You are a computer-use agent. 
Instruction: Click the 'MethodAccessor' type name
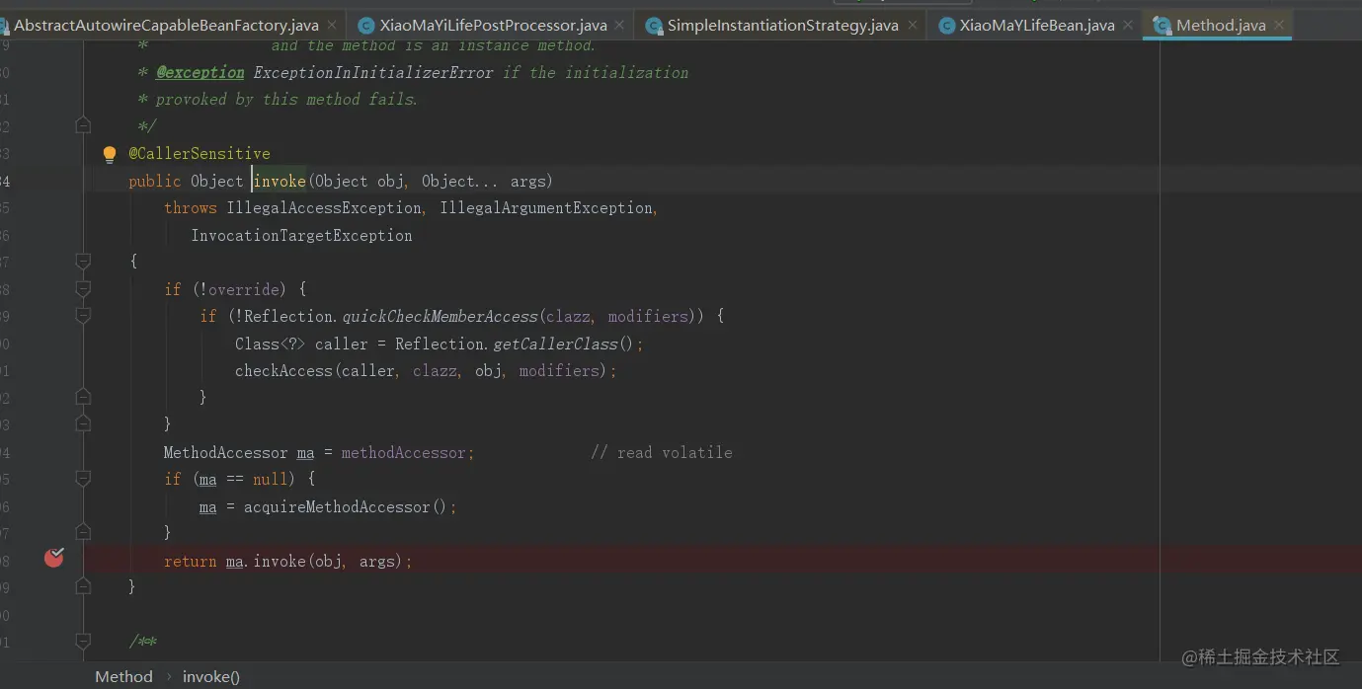[225, 452]
